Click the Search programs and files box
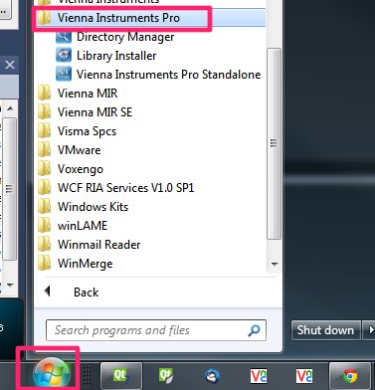This screenshot has width=375, height=390. tap(156, 330)
